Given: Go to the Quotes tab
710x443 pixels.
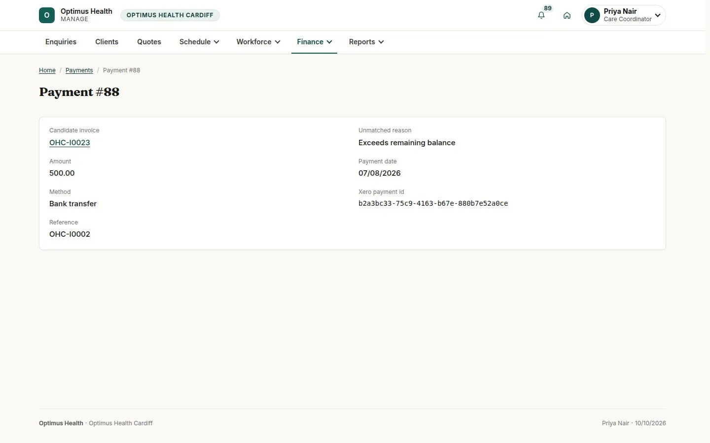Looking at the screenshot, I should (149, 42).
